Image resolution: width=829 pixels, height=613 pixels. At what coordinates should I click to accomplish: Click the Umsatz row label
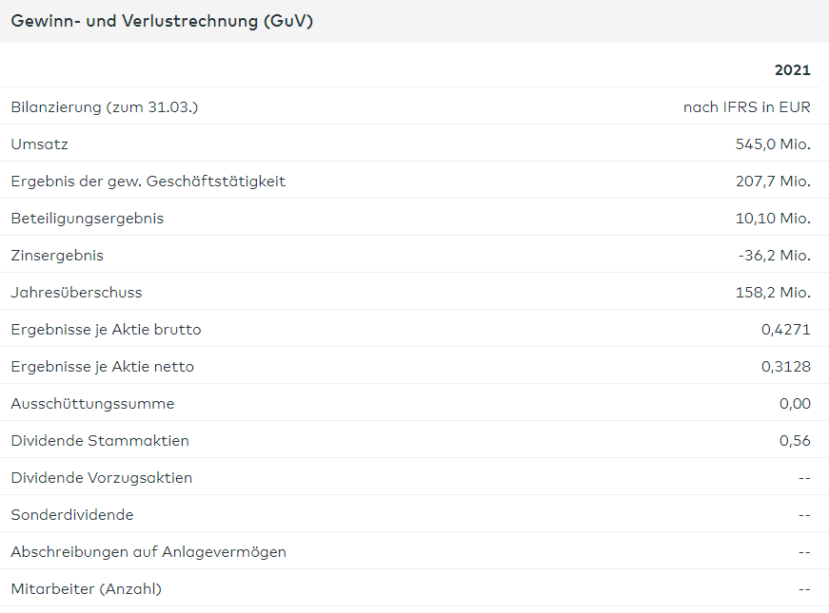(39, 144)
